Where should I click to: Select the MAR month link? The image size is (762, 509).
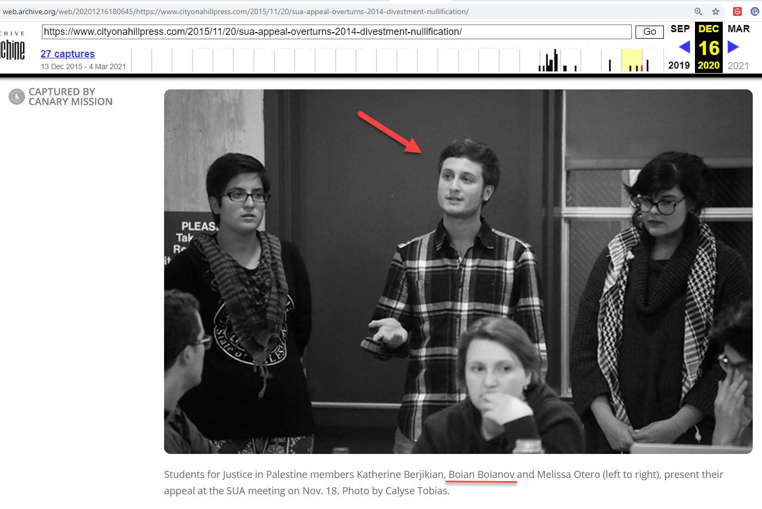tap(739, 29)
